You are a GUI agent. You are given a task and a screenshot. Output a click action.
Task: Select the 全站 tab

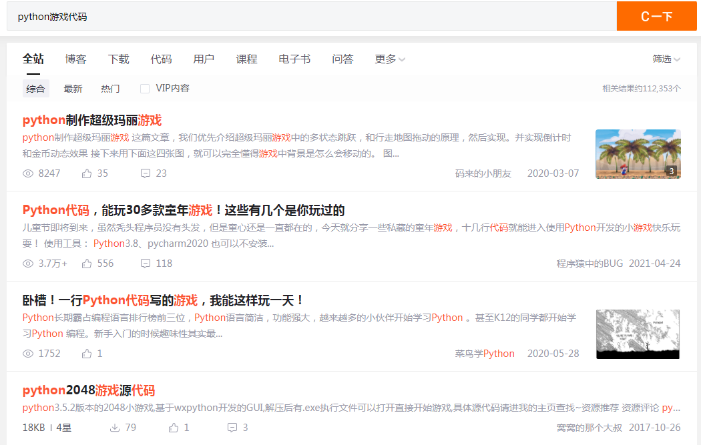coord(33,59)
